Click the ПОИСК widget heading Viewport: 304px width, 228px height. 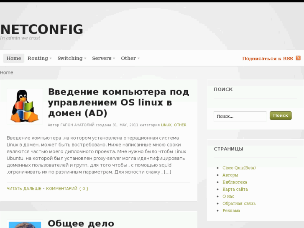pos(223,90)
